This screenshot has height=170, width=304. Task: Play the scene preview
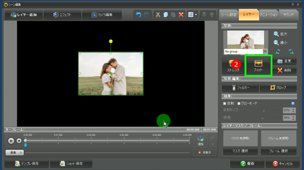(11, 141)
